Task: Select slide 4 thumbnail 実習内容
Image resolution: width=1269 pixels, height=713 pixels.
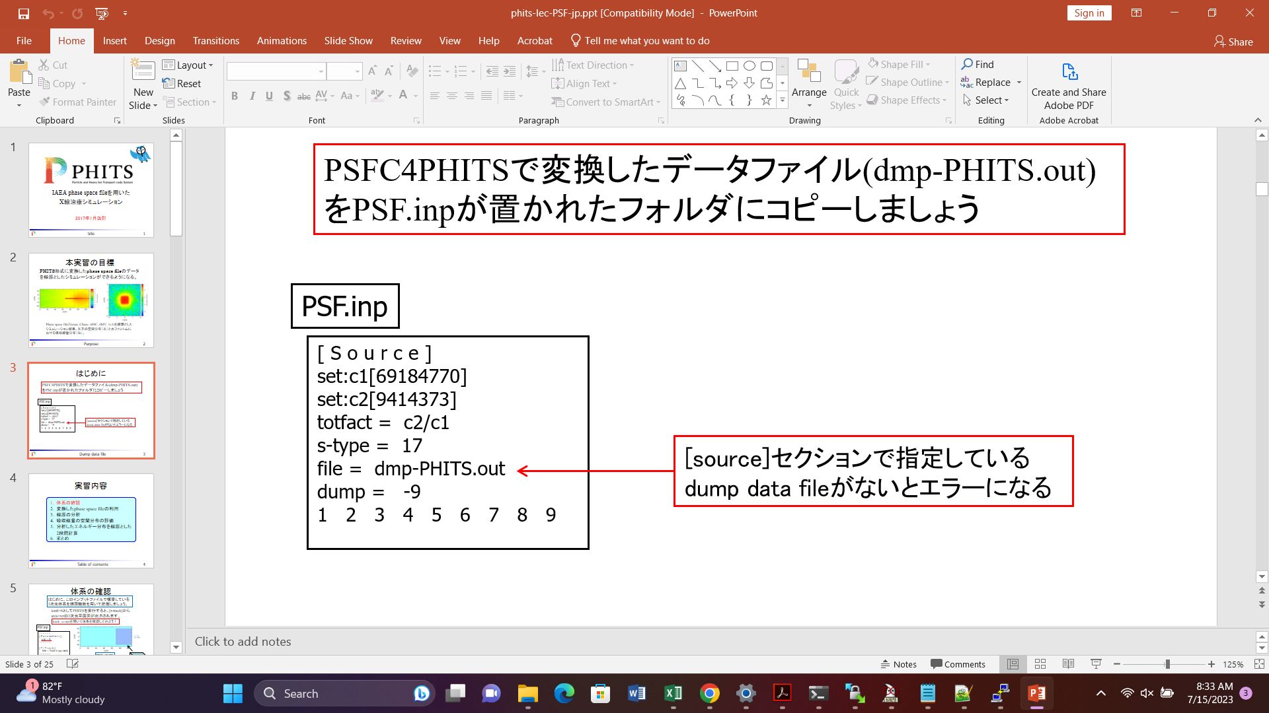Action: [x=91, y=521]
